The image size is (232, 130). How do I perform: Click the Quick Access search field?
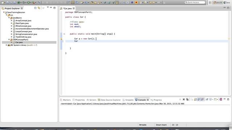[x=195, y=3]
